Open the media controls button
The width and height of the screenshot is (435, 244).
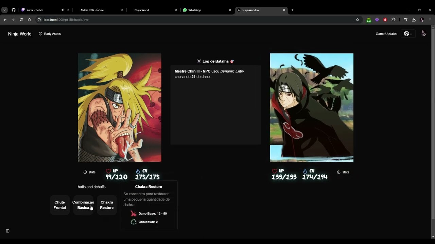[x=405, y=20]
